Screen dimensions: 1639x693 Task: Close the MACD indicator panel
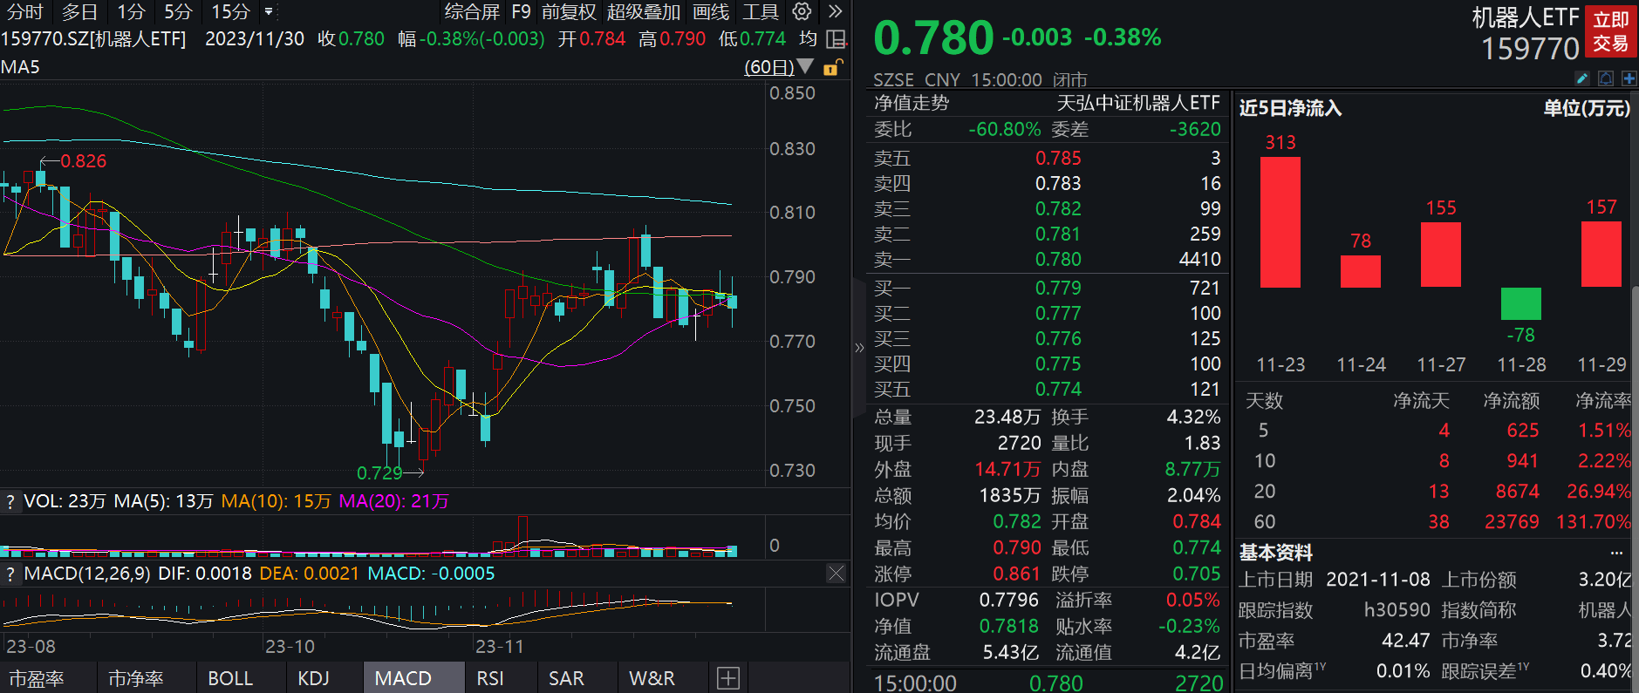coord(836,573)
